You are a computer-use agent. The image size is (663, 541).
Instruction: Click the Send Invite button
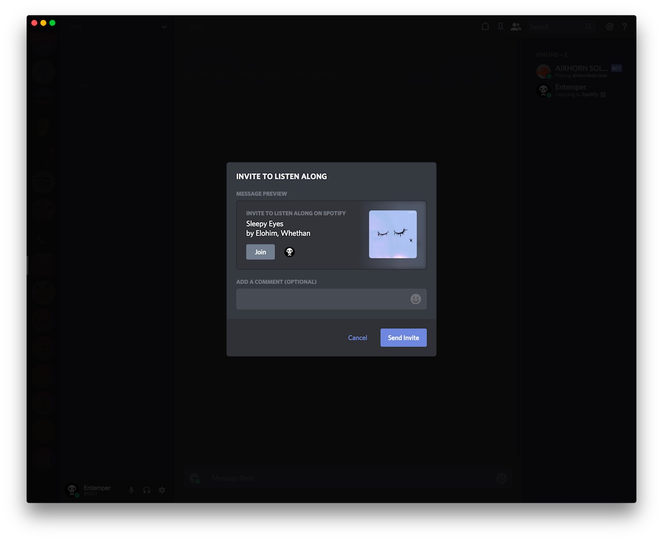click(x=403, y=338)
